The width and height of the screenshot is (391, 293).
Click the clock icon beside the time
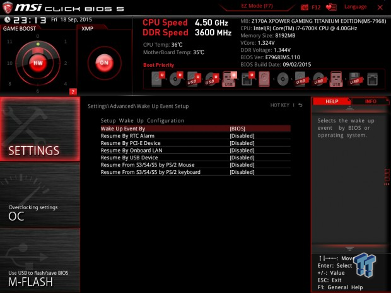(x=8, y=20)
